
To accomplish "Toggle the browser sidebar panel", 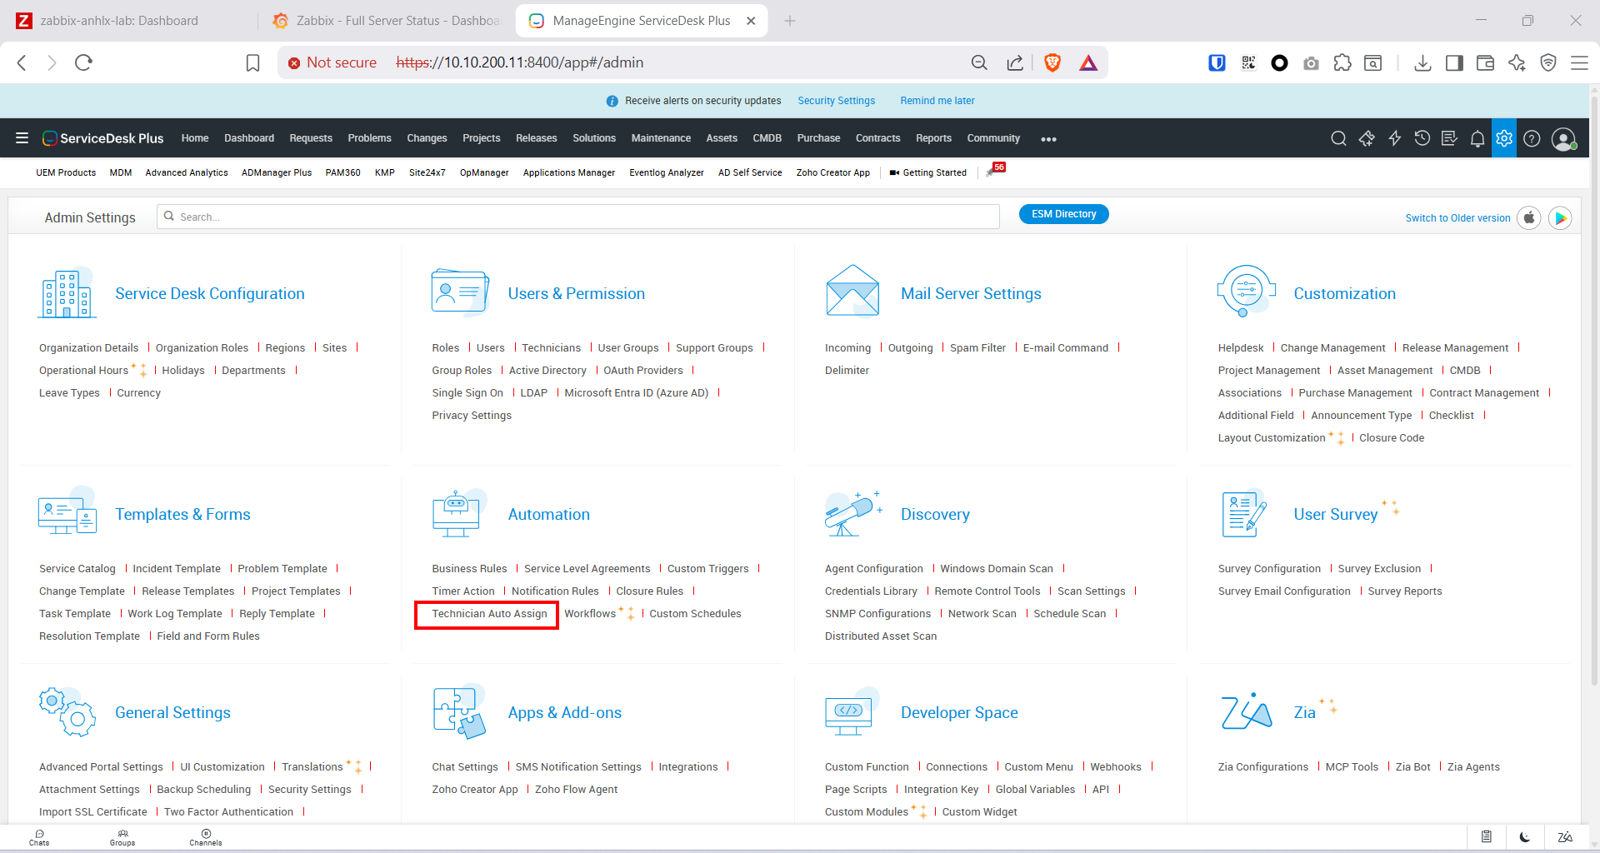I will click(x=1454, y=63).
